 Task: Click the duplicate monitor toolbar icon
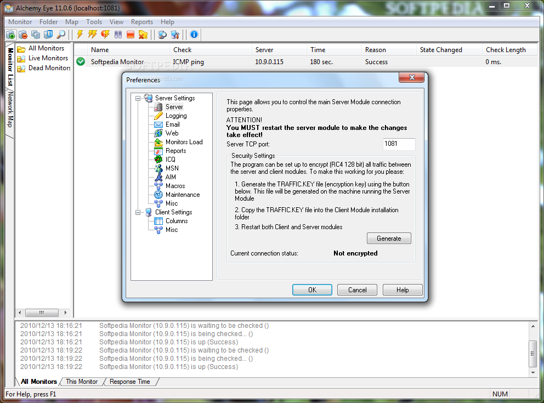[36, 35]
